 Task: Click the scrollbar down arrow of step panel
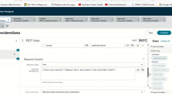[148, 86]
